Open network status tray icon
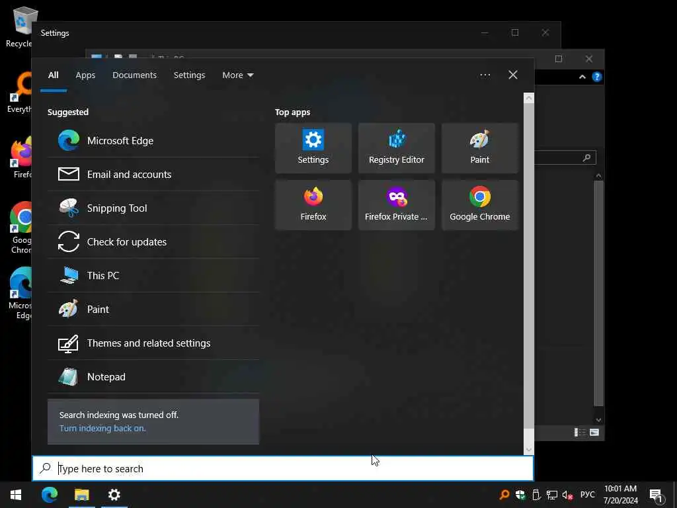 click(x=552, y=495)
